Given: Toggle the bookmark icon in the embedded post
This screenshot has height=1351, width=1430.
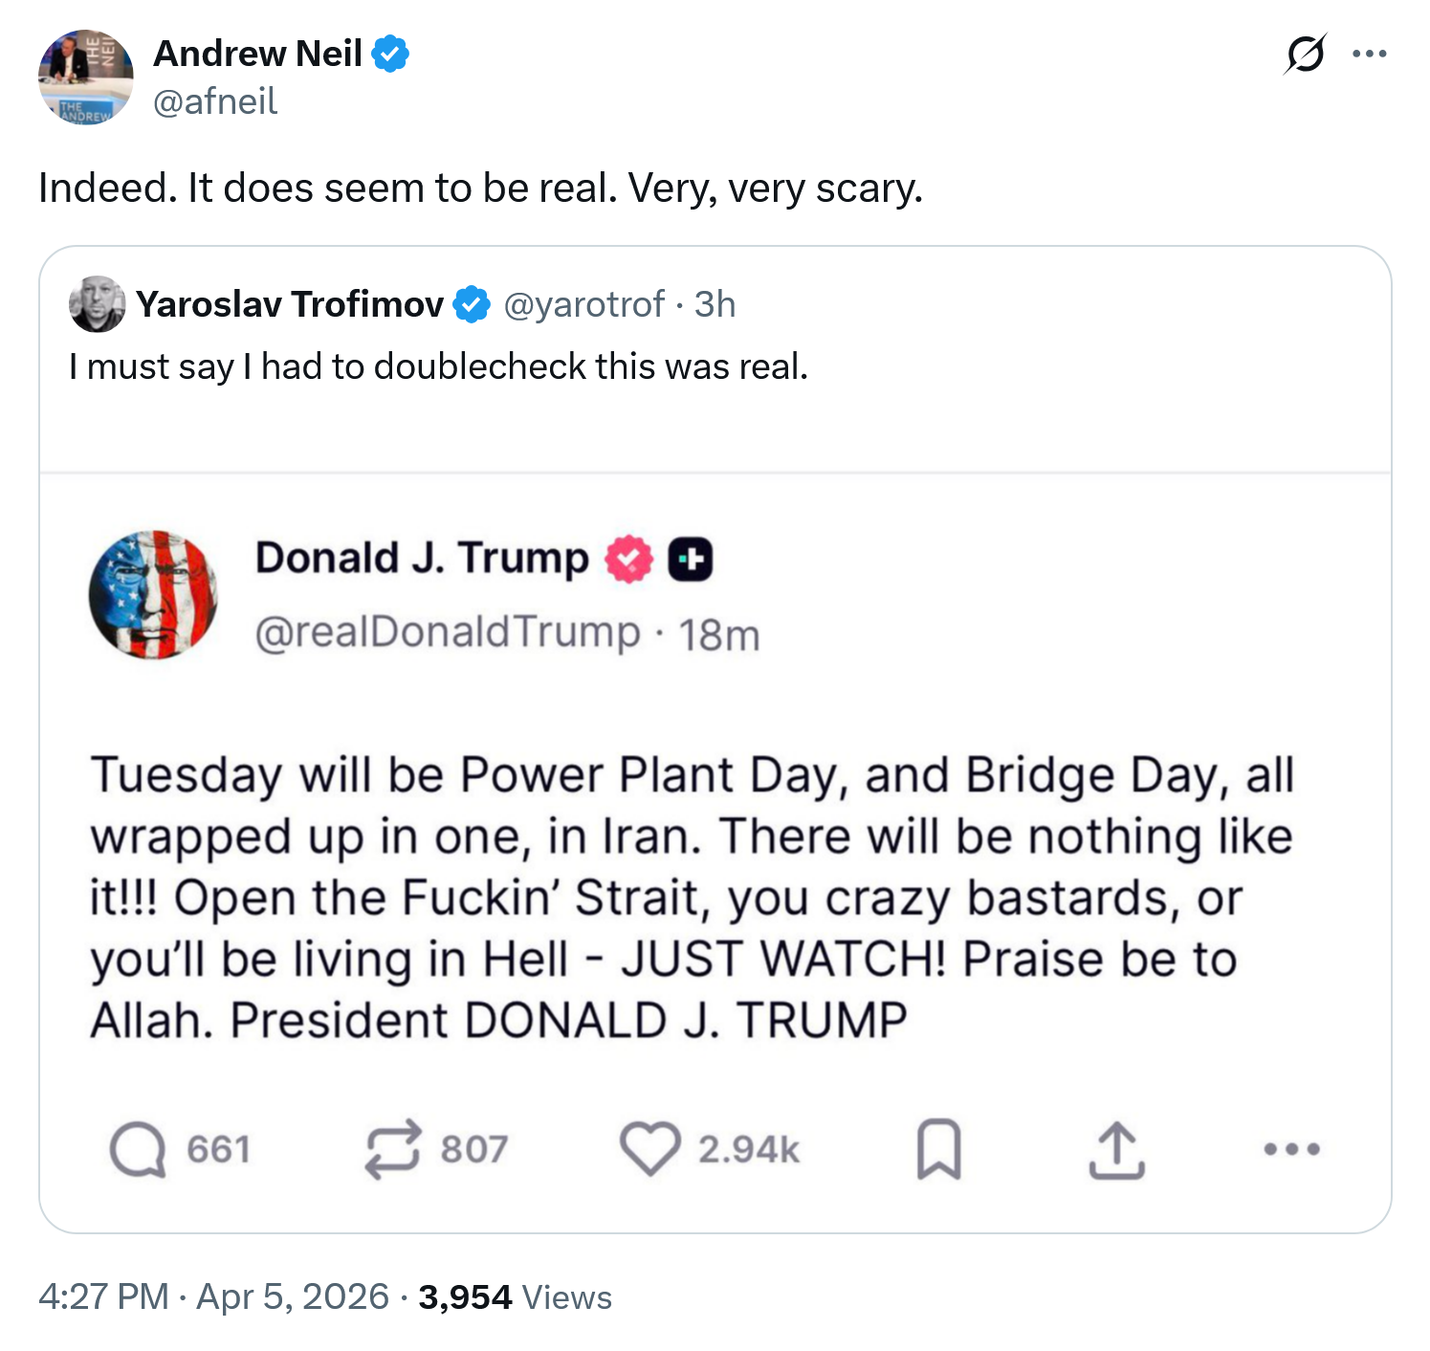Looking at the screenshot, I should (x=938, y=1149).
